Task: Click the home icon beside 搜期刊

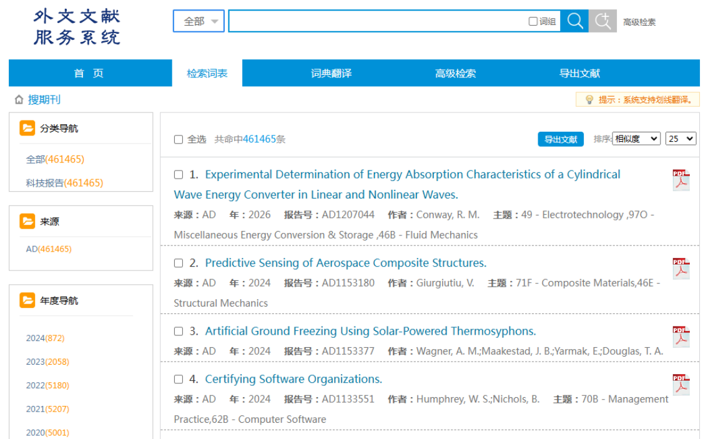Action: (19, 99)
